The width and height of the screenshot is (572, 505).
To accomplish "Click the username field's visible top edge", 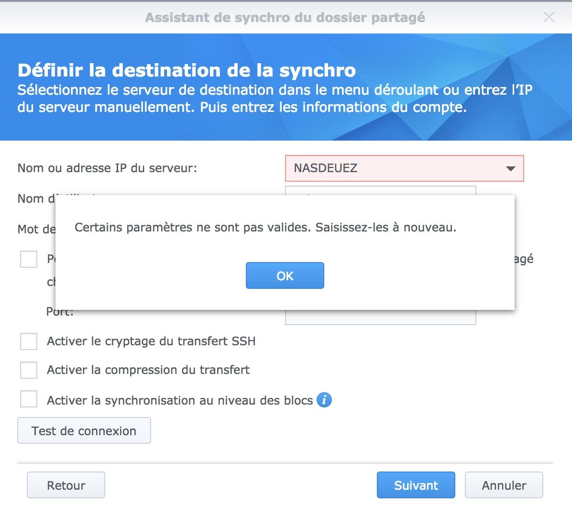I will [380, 190].
